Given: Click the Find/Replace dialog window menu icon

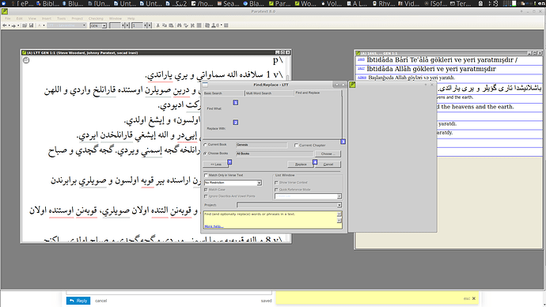Looking at the screenshot, I should tap(205, 85).
